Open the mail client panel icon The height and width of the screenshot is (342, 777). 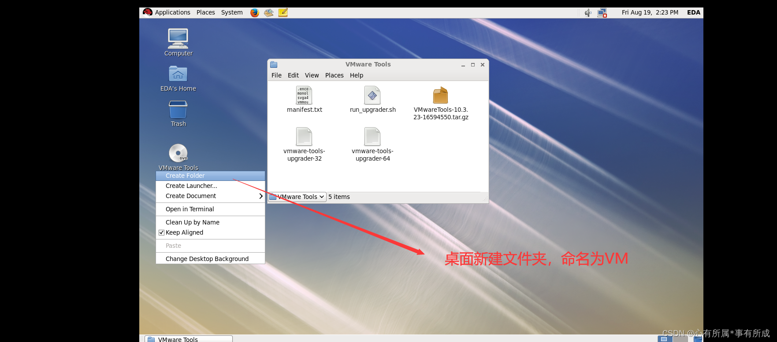point(269,13)
